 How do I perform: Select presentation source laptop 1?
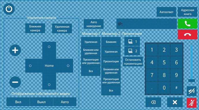[x=132, y=42]
